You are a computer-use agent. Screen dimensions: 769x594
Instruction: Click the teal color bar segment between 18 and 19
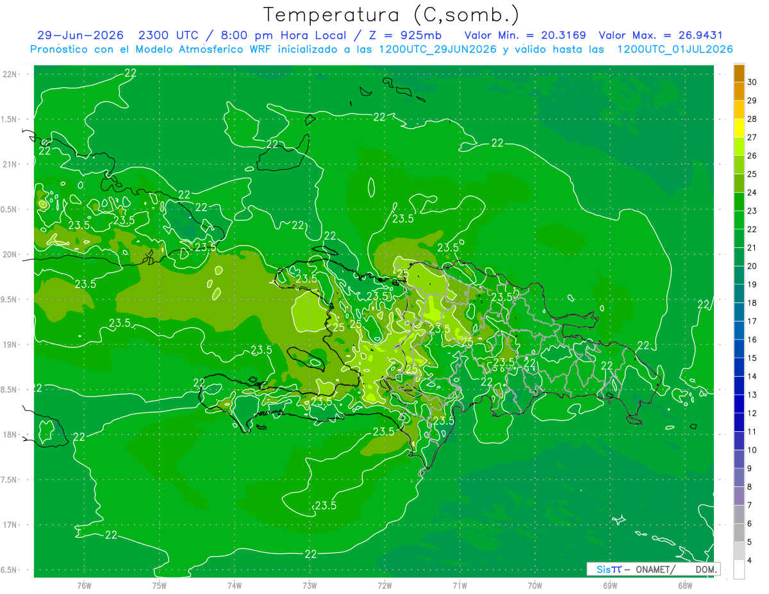tap(739, 294)
